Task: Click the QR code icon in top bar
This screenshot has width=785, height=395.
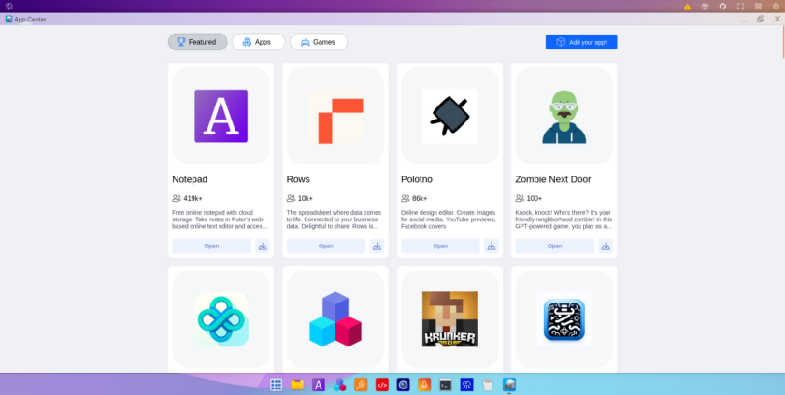Action: (x=758, y=7)
